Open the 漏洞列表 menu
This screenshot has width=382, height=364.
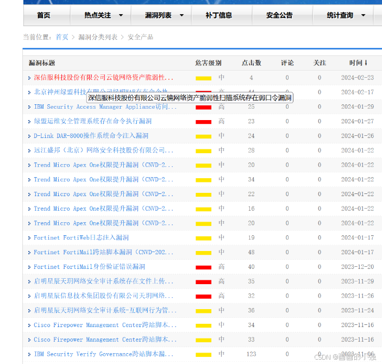coord(158,15)
